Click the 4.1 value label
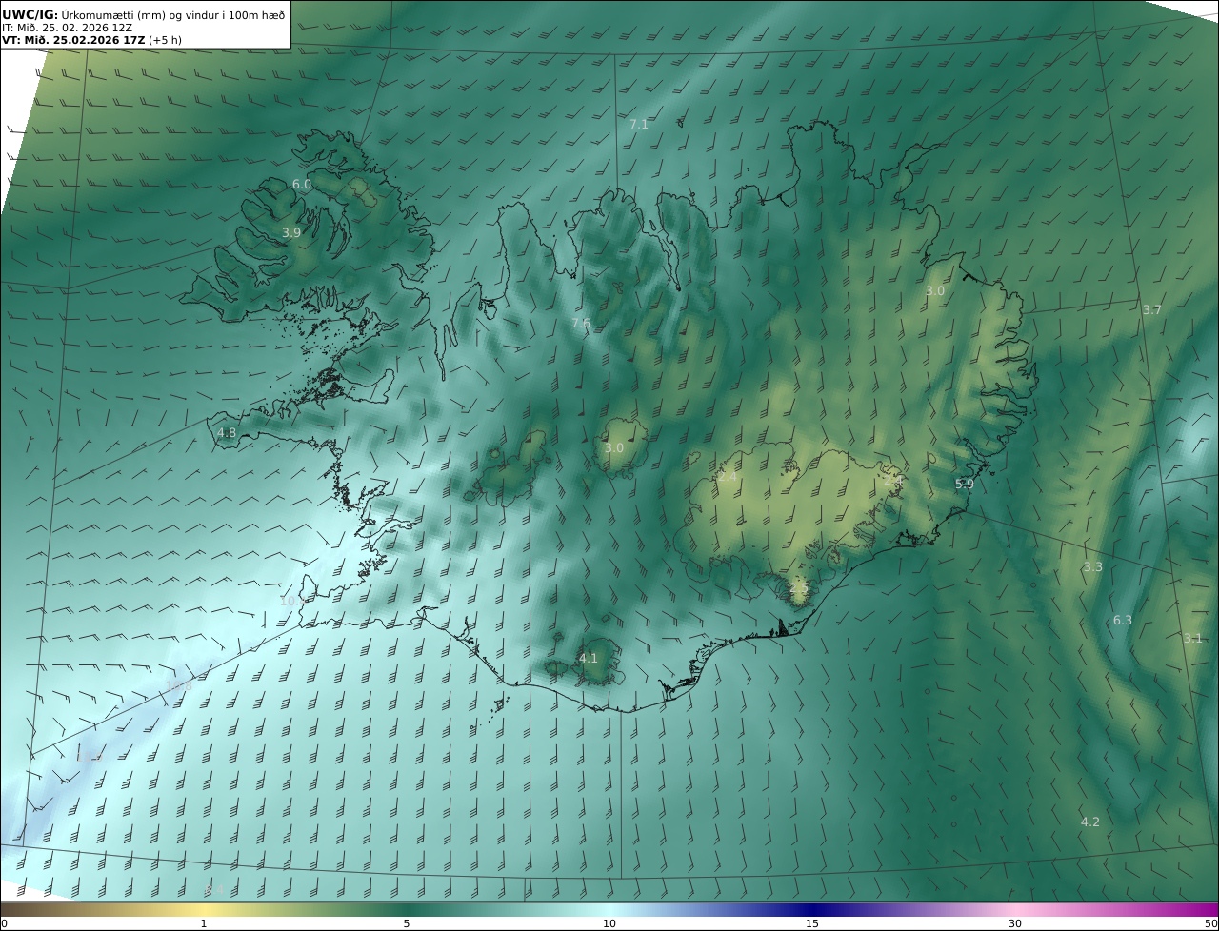The width and height of the screenshot is (1219, 931). coord(589,658)
